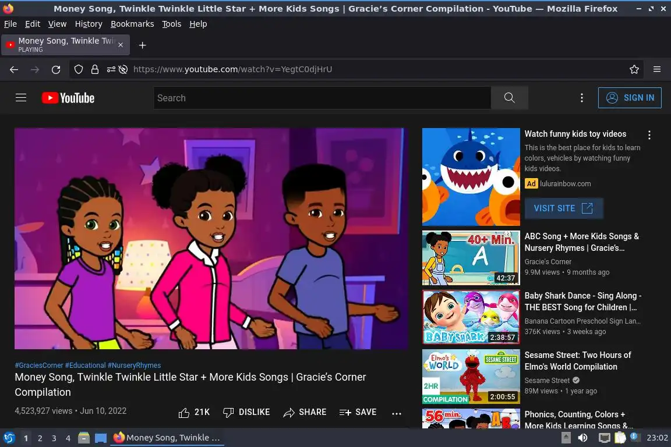
Task: Switch to workspace 3 in taskbar
Action: pyautogui.click(x=54, y=438)
